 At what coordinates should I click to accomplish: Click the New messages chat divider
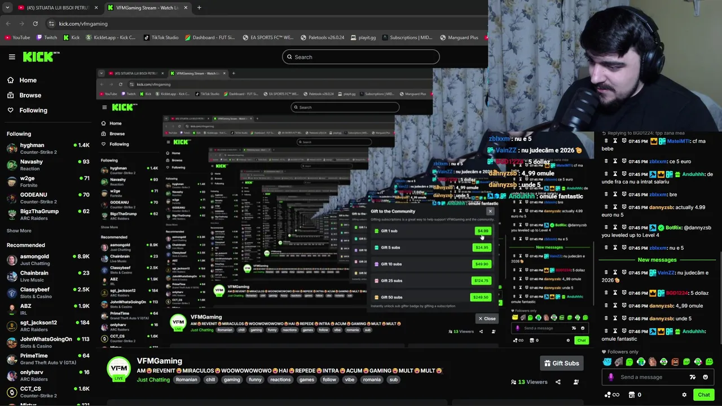click(657, 260)
